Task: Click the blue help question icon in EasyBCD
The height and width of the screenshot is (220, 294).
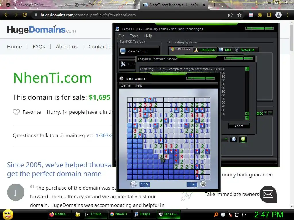Action: coord(234,139)
